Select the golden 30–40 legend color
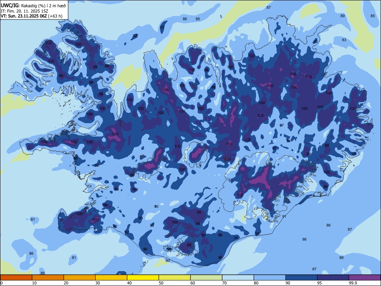381x286 pixels. [x=111, y=278]
